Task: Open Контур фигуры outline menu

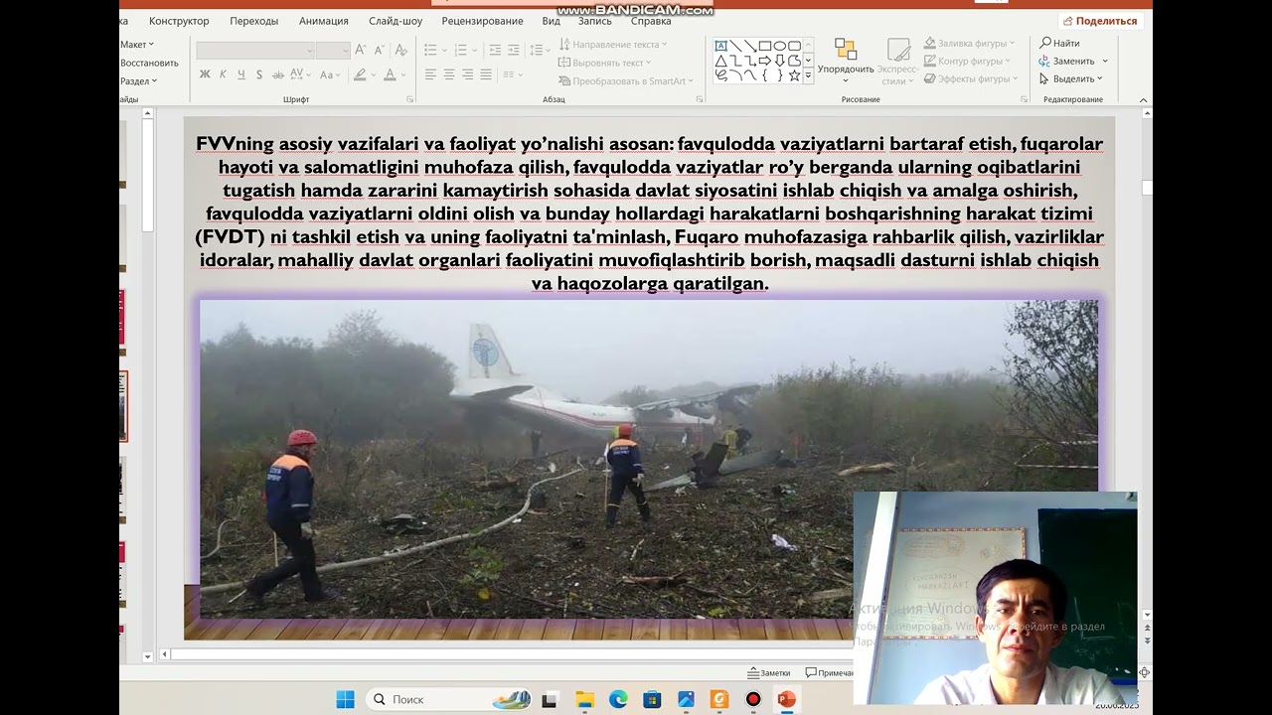Action: (x=967, y=62)
